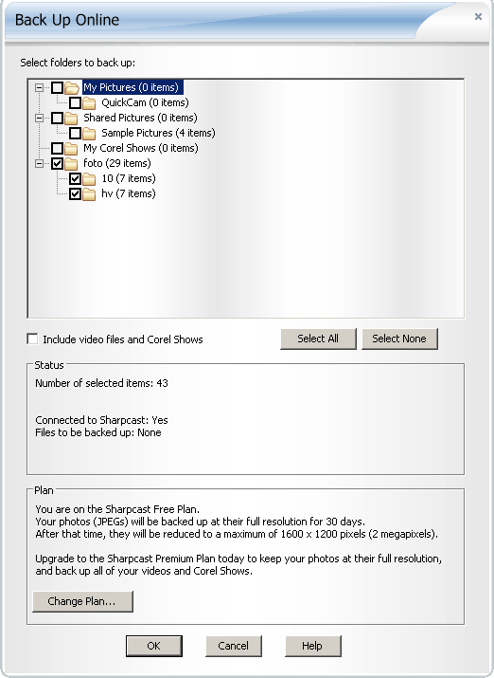Select the 10 (7 items) row
Viewport: 494px width, 678px height.
[x=129, y=178]
